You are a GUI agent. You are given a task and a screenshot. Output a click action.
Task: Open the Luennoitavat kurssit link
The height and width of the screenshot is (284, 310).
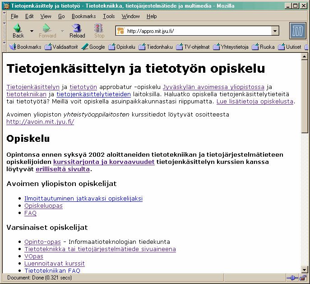point(55,264)
